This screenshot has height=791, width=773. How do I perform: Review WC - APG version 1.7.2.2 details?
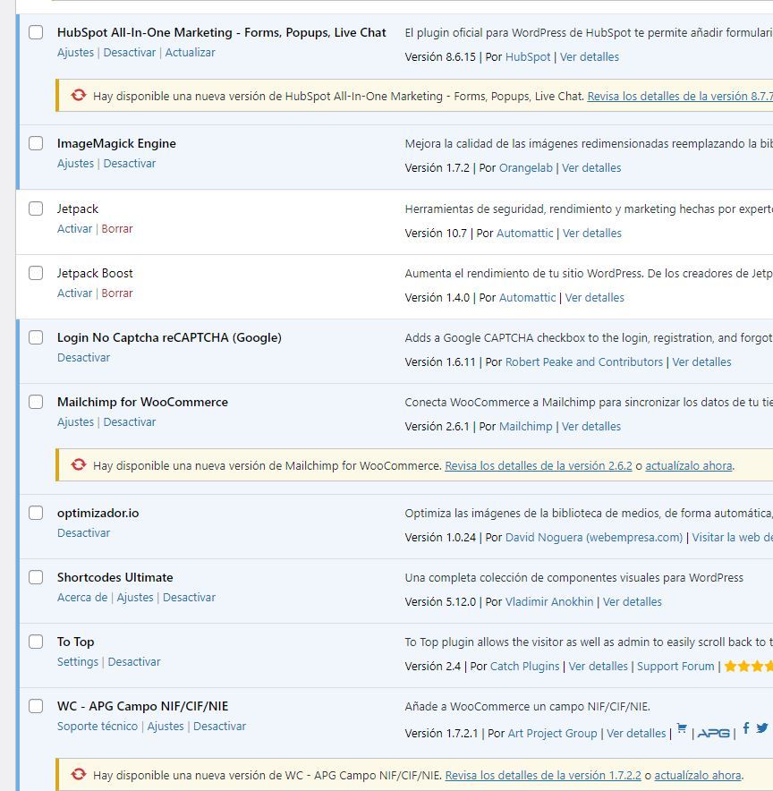click(x=543, y=776)
